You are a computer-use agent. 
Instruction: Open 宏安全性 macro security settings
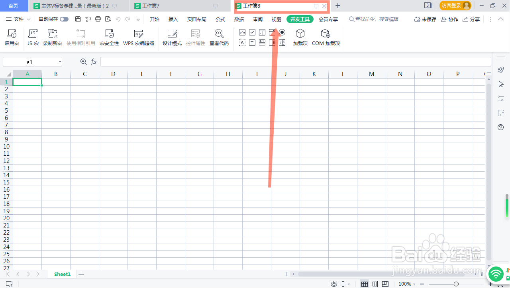click(x=109, y=37)
